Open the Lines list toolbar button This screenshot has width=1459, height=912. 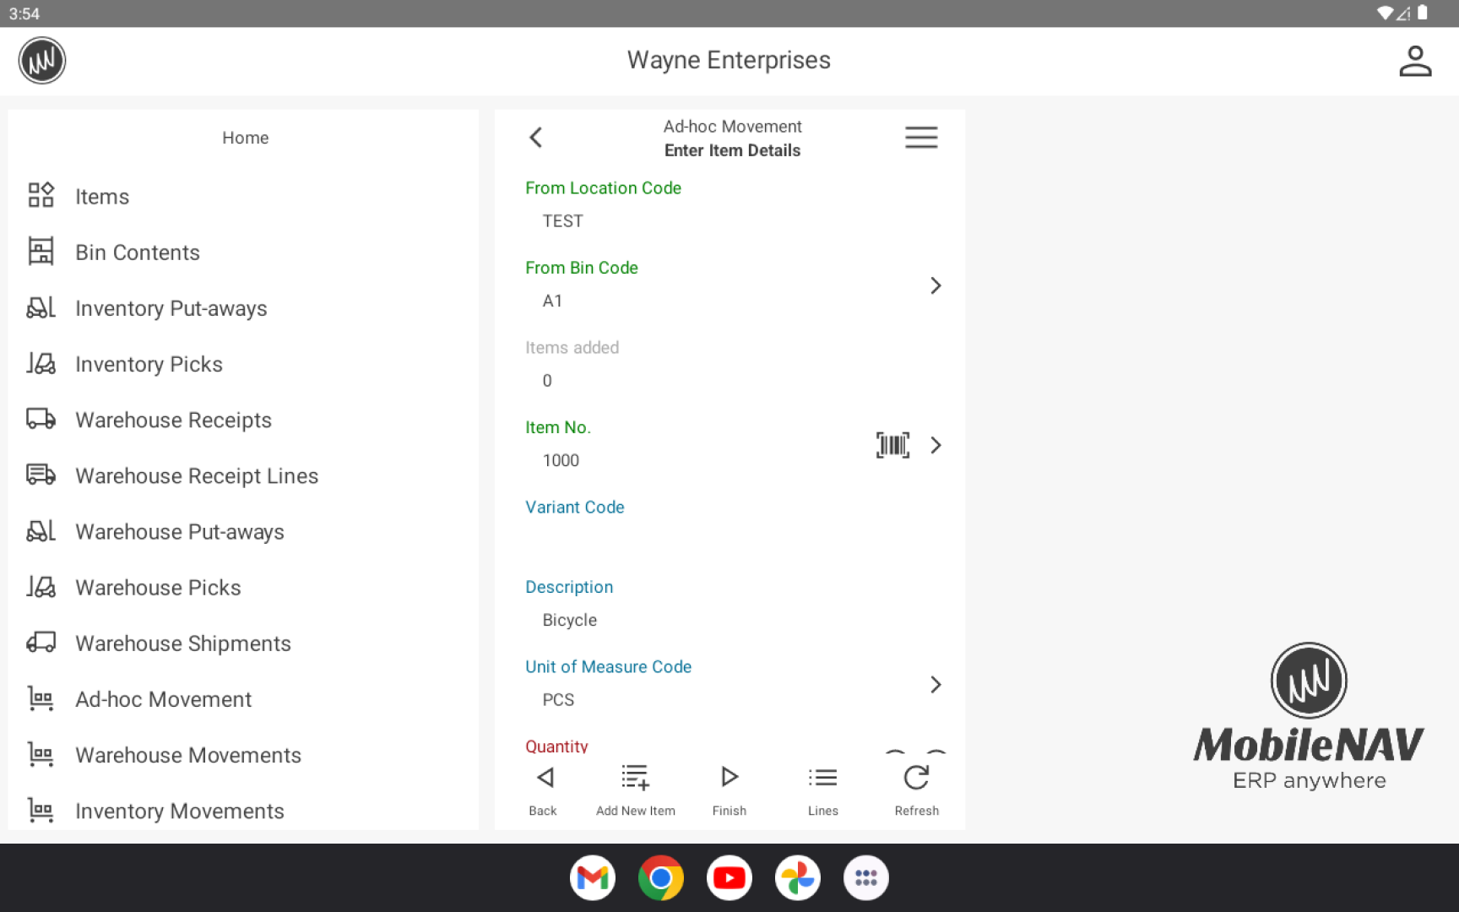coord(823,790)
